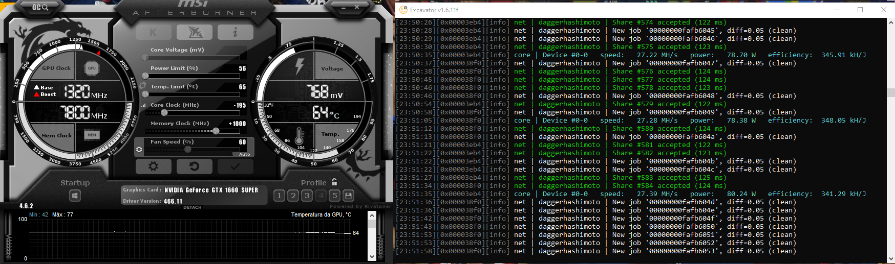Adjust the Core Clock slider handle
Image resolution: width=895 pixels, height=264 pixels.
click(x=164, y=113)
